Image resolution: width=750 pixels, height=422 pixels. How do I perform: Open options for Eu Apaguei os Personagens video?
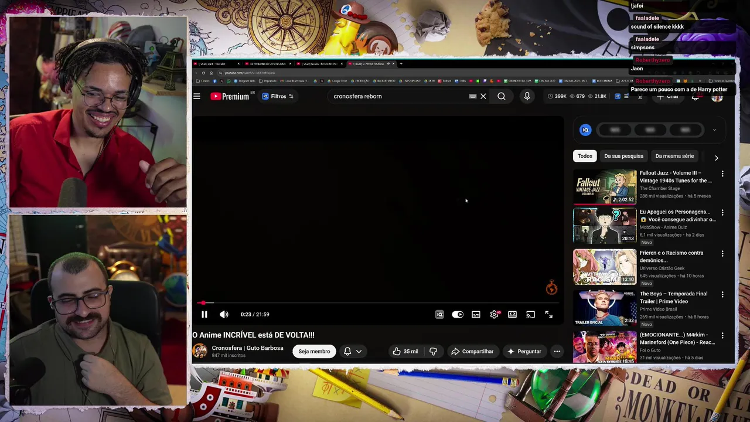tap(722, 213)
